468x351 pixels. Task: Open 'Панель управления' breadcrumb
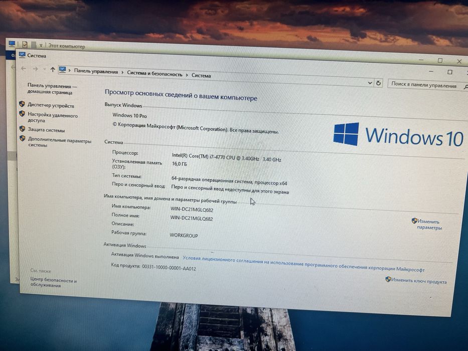[96, 71]
